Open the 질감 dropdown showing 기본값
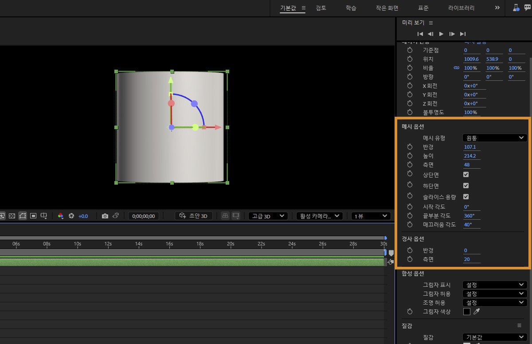 [x=494, y=337]
